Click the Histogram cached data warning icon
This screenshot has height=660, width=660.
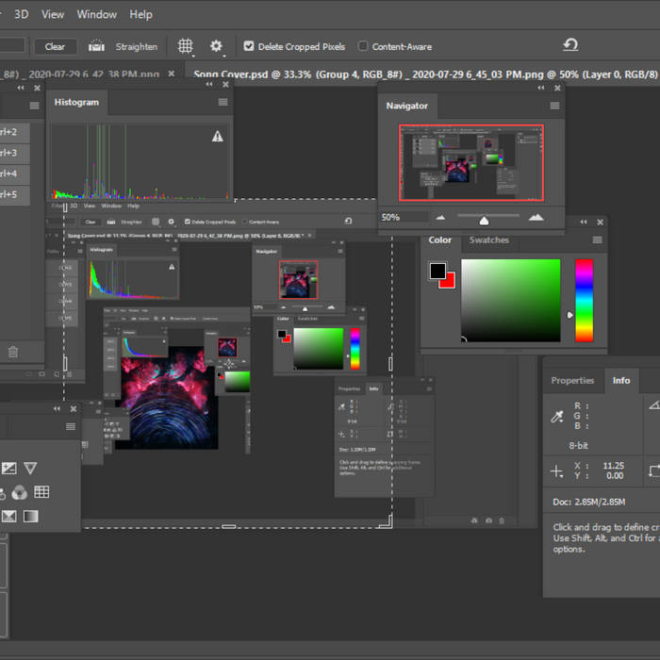pyautogui.click(x=218, y=137)
